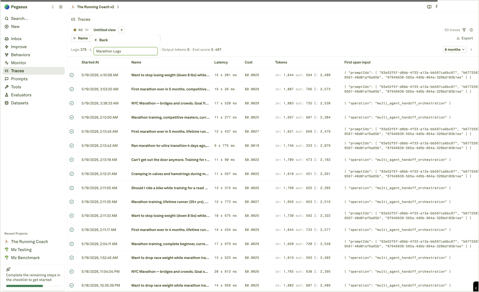Click the checklist progress bar
Viewport: 479px width, 292px height.
(33, 286)
